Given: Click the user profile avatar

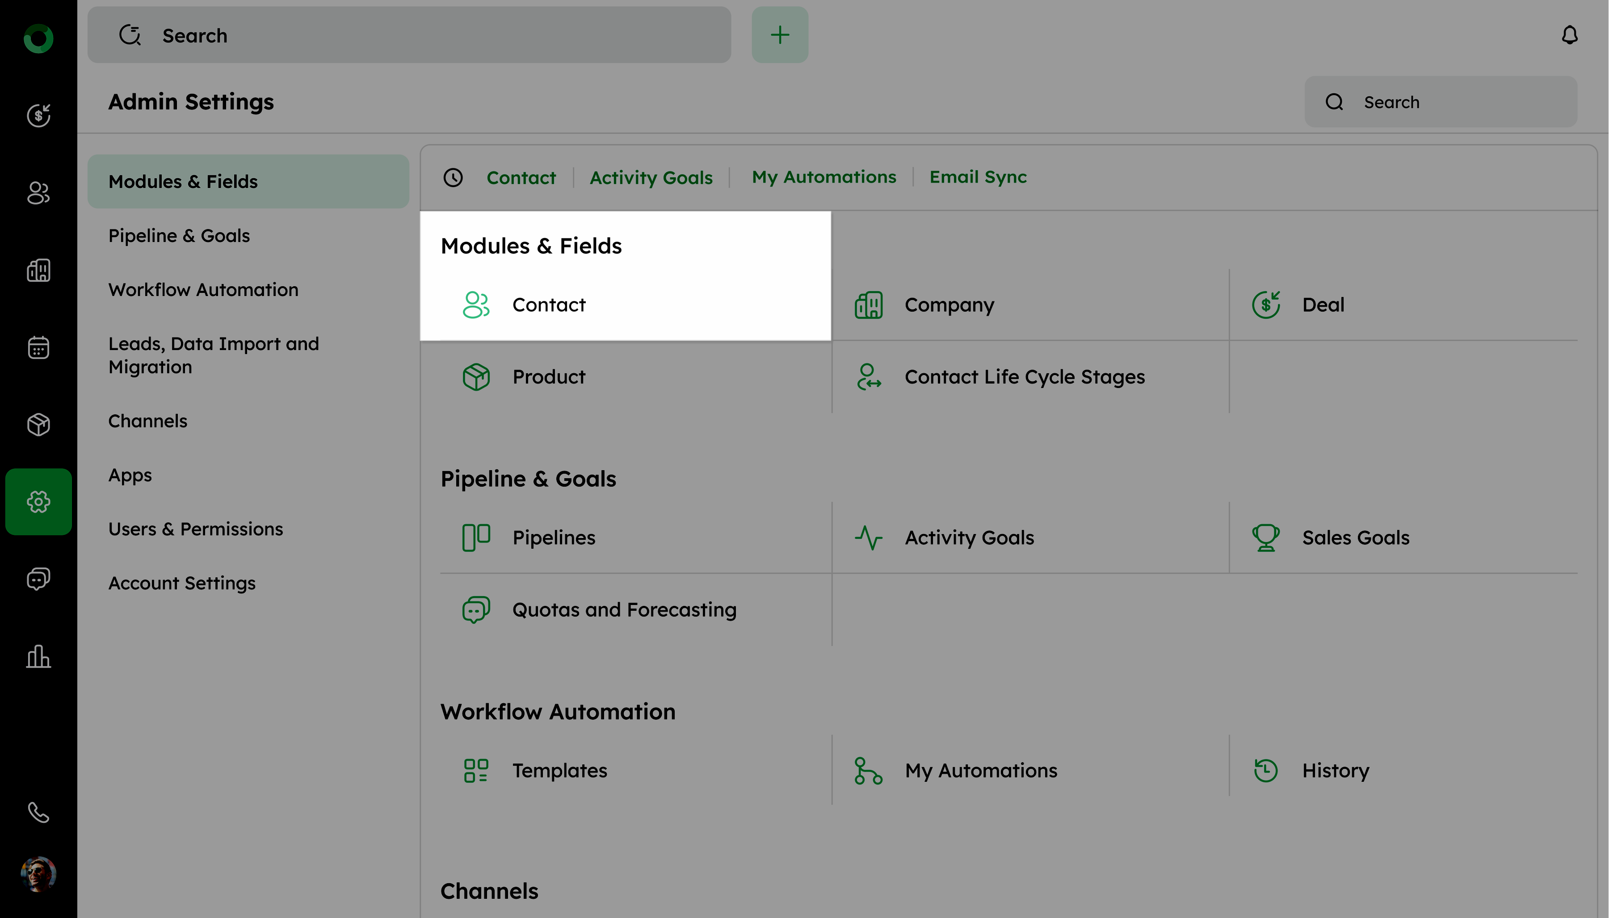Looking at the screenshot, I should click(38, 875).
